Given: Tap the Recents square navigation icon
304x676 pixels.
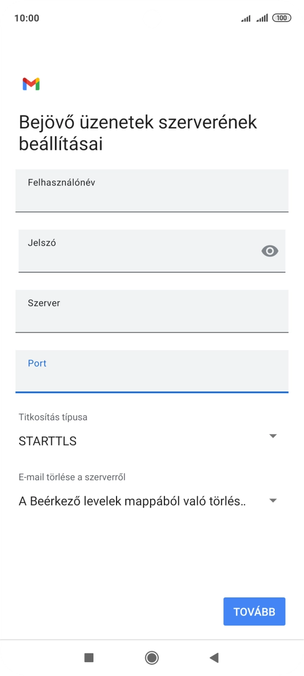Looking at the screenshot, I should [x=90, y=658].
